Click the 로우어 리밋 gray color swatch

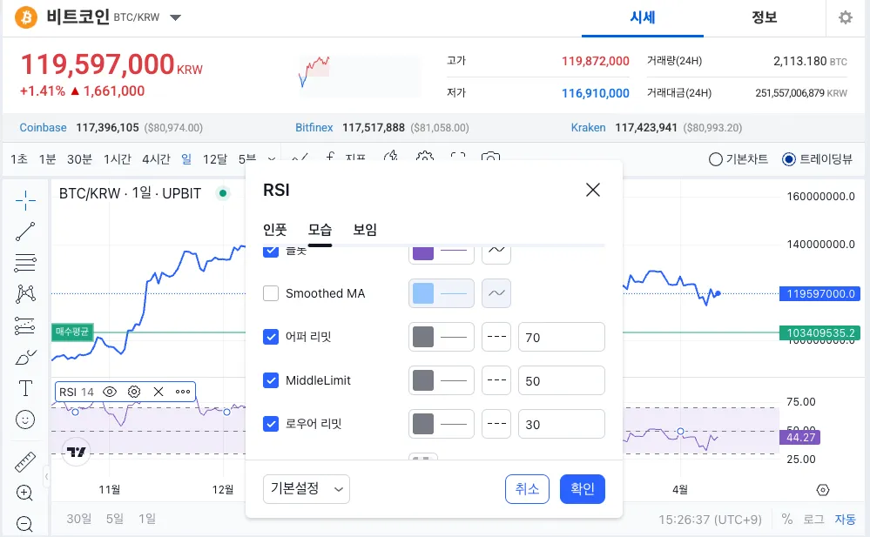(423, 424)
